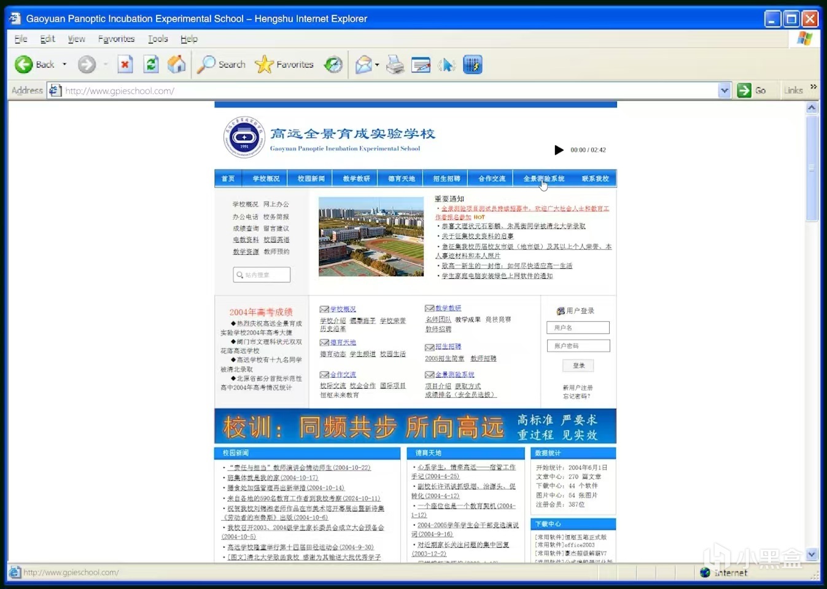Click the History toolbar icon
The width and height of the screenshot is (827, 589).
(333, 64)
